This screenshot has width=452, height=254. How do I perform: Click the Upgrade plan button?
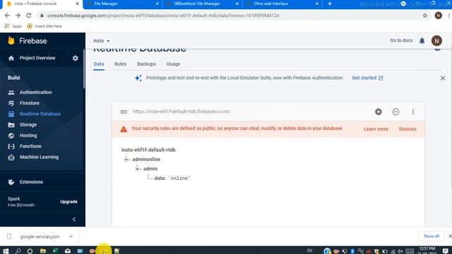[69, 202]
